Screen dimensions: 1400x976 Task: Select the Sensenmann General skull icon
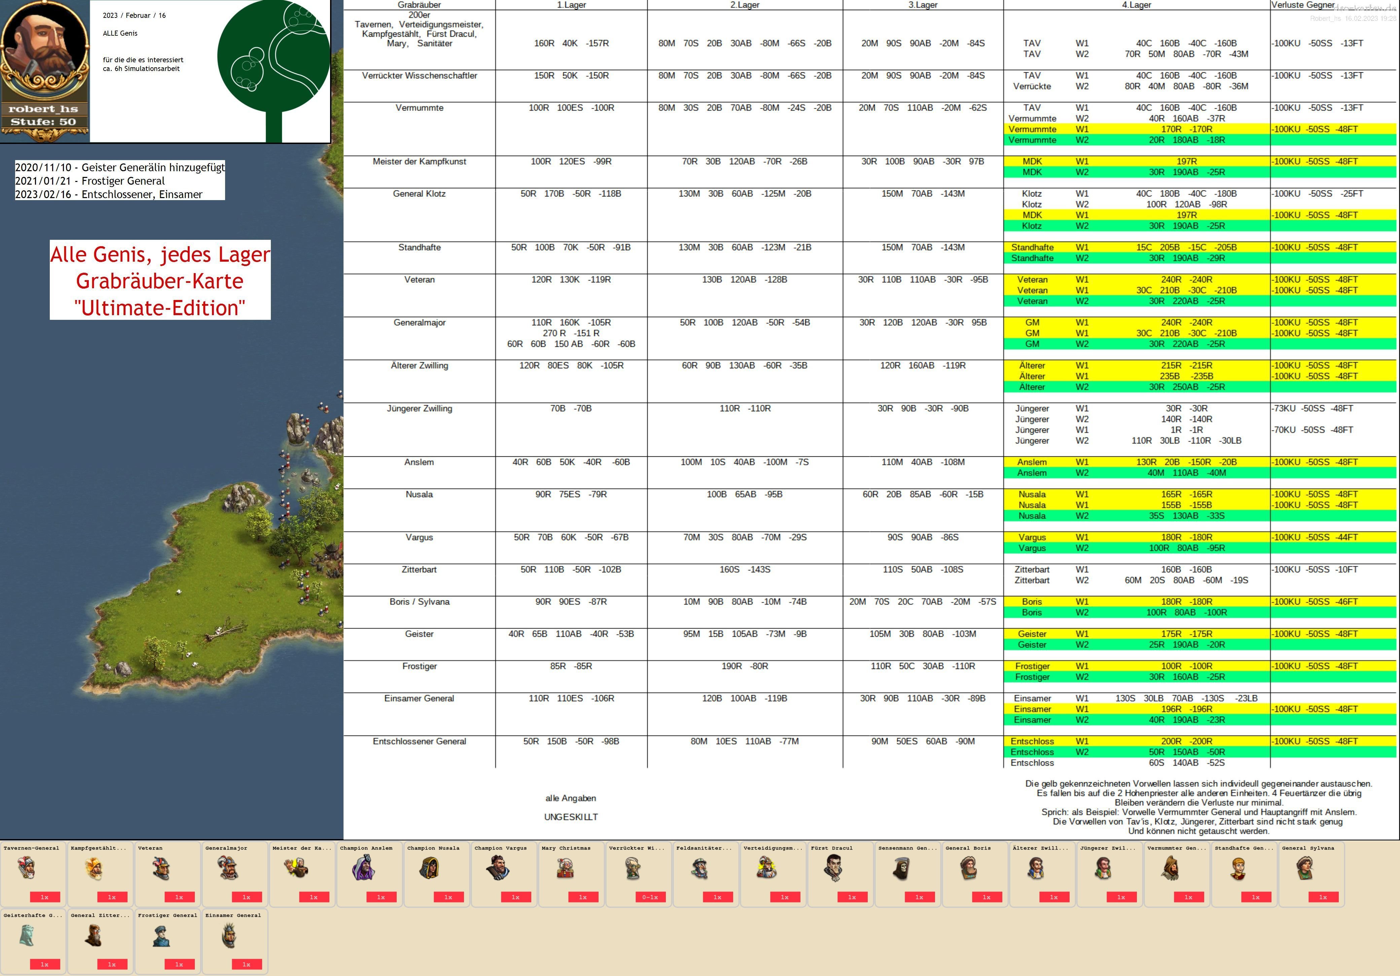coord(901,867)
